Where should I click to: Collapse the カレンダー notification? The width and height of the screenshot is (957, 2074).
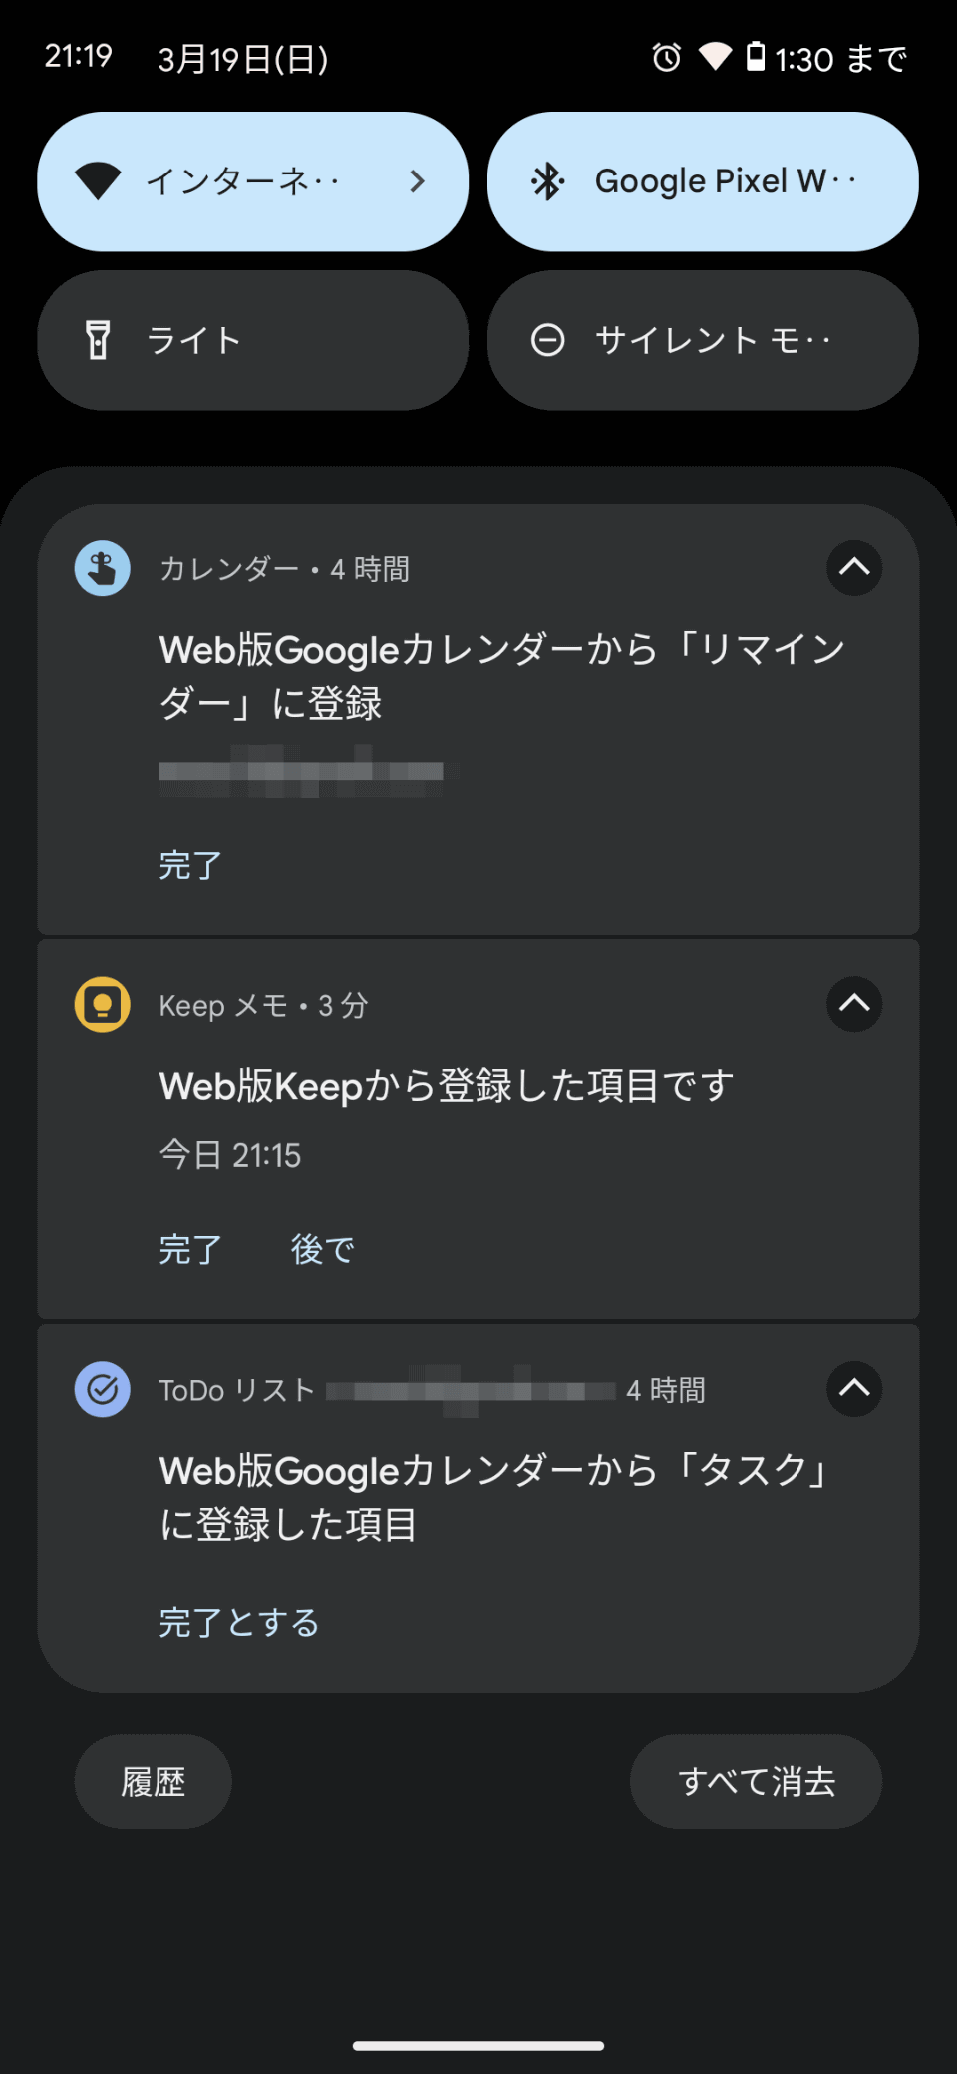tap(854, 568)
